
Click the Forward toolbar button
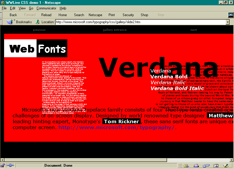(x=30, y=15)
